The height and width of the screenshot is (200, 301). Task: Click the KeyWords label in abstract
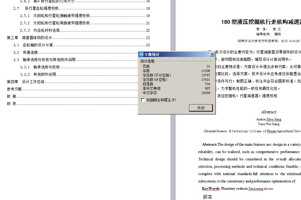pyautogui.click(x=211, y=189)
